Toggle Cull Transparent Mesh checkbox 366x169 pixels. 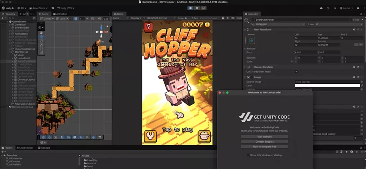[296, 72]
